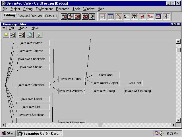Select the java.awt.Label class node
Image resolution: width=182 pixels, height=137 pixels.
(x=32, y=99)
